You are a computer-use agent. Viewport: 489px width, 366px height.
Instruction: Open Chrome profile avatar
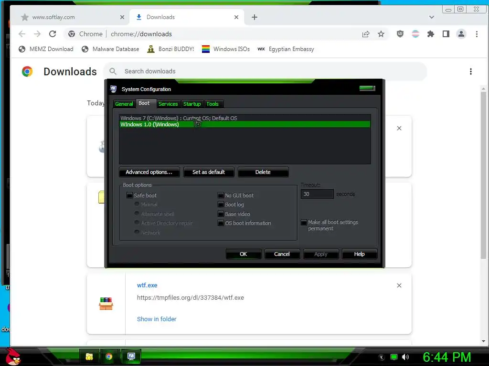click(x=461, y=34)
